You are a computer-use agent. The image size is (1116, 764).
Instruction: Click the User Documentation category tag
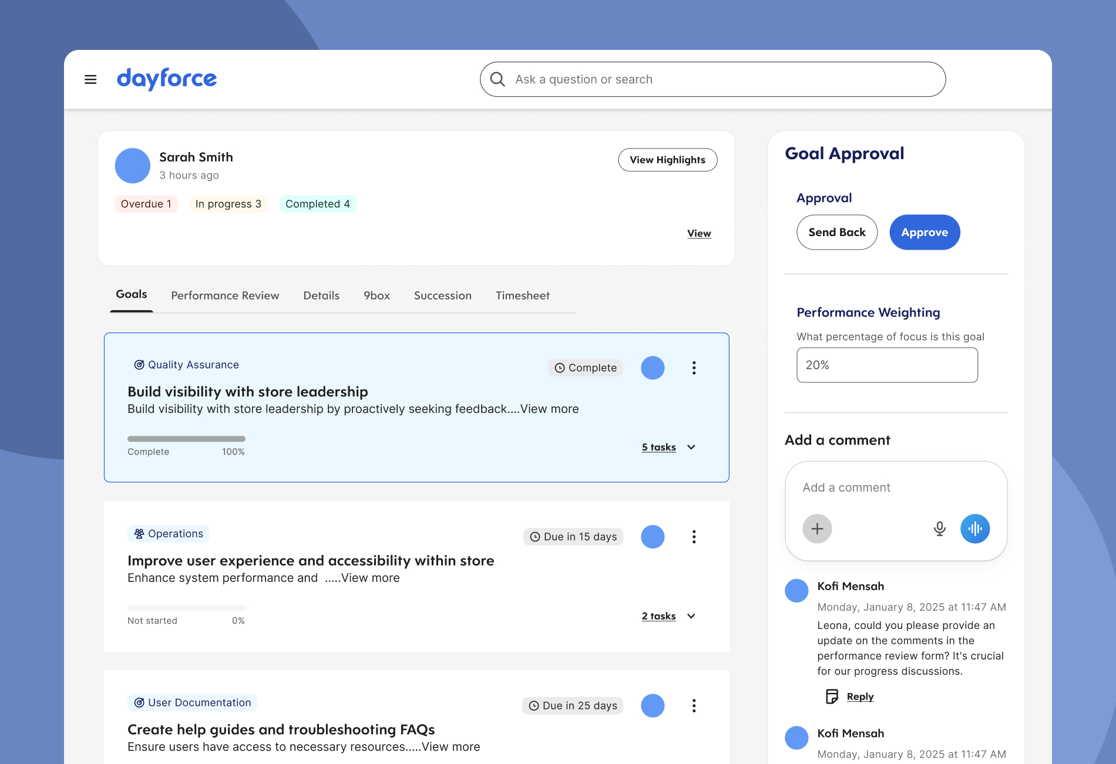193,702
